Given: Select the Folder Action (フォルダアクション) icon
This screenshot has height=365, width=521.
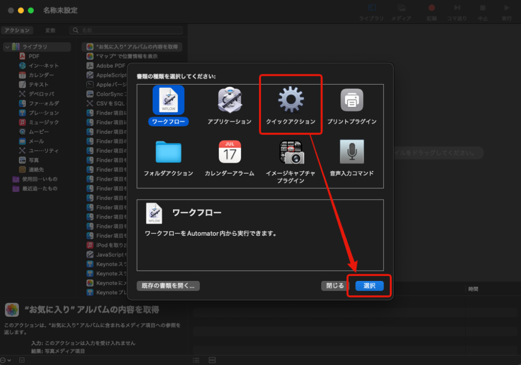Looking at the screenshot, I should [168, 152].
